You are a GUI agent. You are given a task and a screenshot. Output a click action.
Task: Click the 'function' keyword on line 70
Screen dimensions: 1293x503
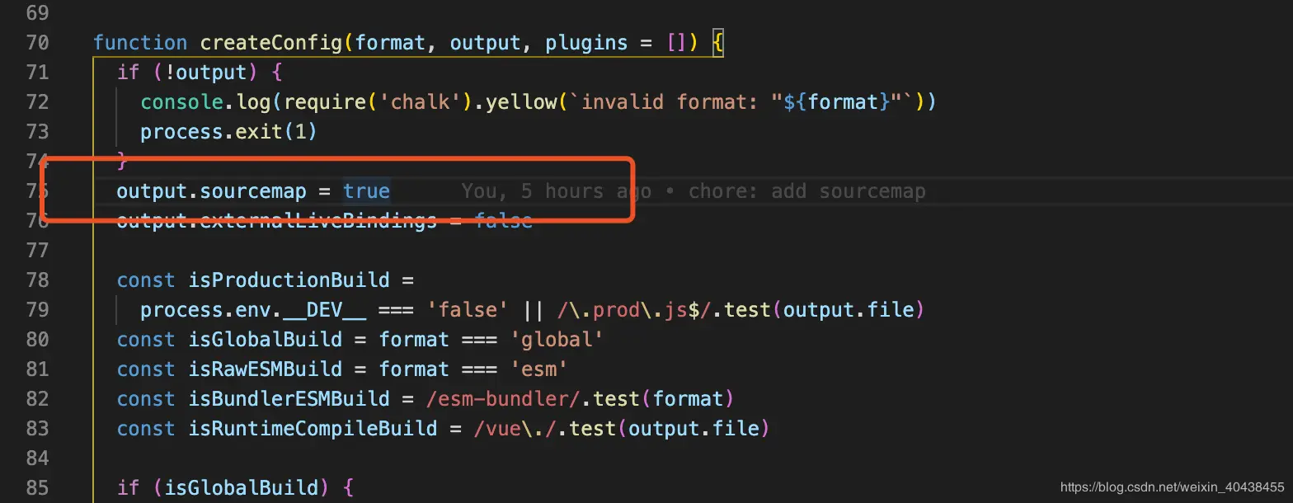pos(141,43)
